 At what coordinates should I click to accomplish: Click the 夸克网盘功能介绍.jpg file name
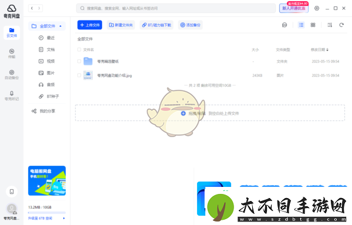tap(114, 76)
